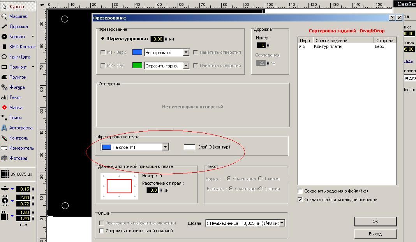Enable the М1 - Верх checkbox
Screen dimensions: 416x242
[x=103, y=52]
